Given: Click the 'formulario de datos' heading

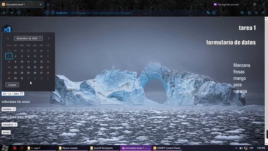Looking at the screenshot, I should coord(231,42).
